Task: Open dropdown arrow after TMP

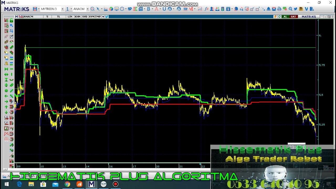Action: (103, 17)
